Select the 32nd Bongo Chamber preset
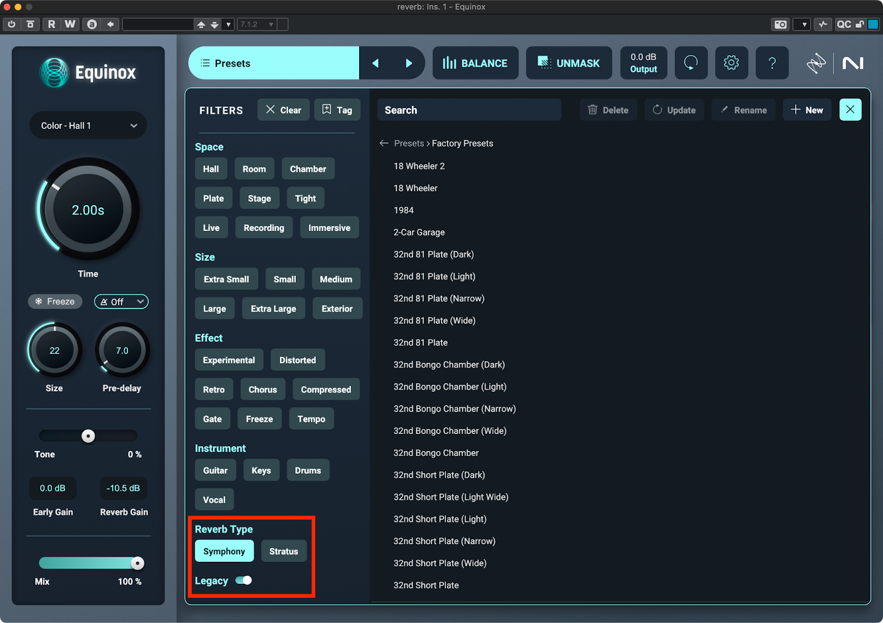Viewport: 883px width, 623px height. 435,453
